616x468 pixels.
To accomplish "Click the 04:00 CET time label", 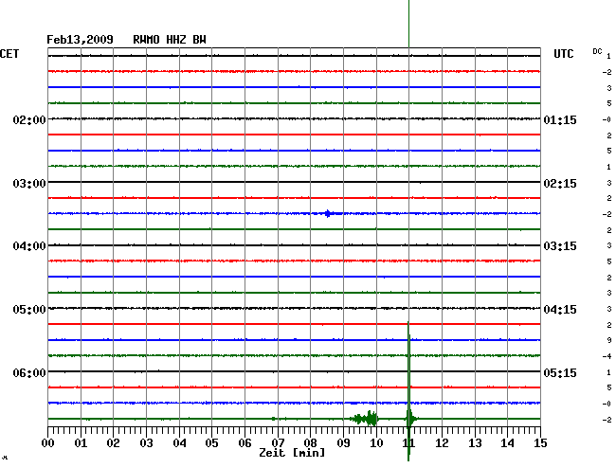I will (29, 246).
